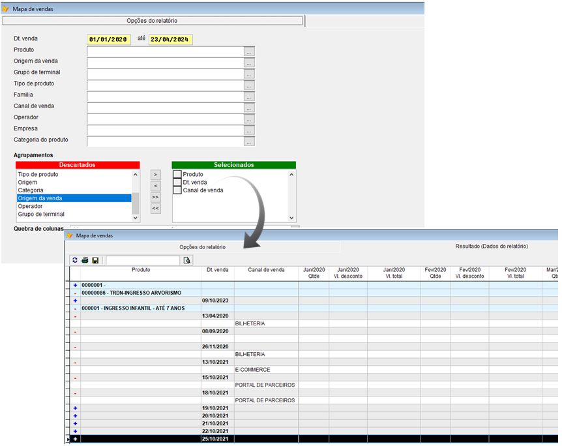Click the save diskette icon

point(95,260)
